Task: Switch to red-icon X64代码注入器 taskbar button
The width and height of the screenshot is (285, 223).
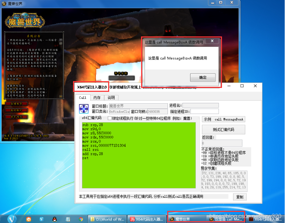Action: [x=147, y=219]
